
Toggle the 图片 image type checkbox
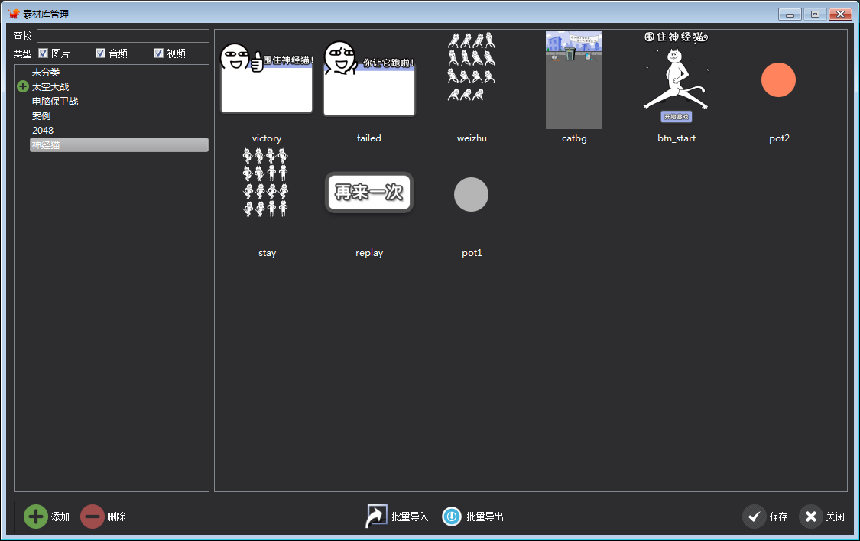click(x=44, y=53)
